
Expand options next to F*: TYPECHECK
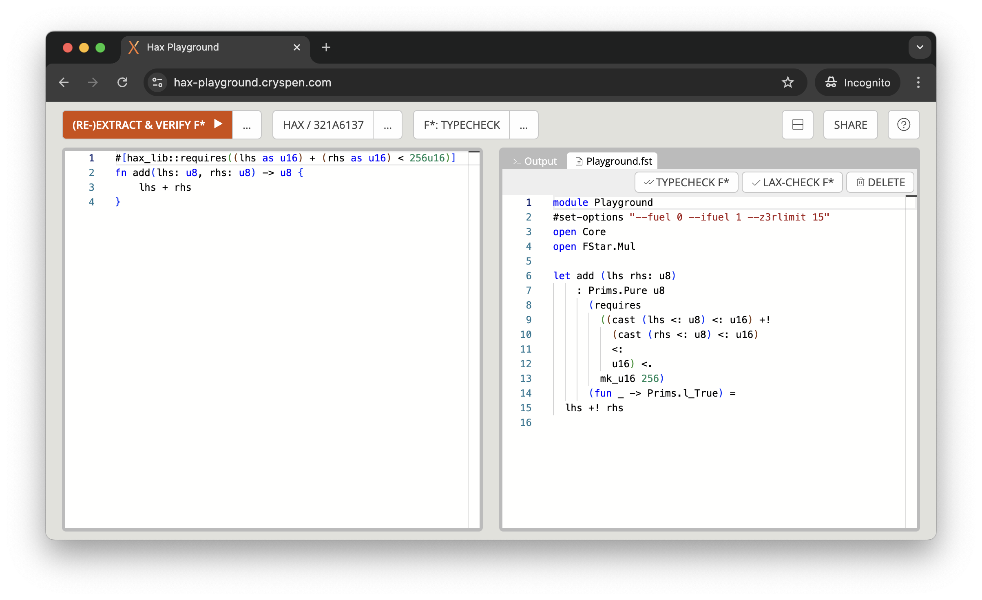(524, 125)
